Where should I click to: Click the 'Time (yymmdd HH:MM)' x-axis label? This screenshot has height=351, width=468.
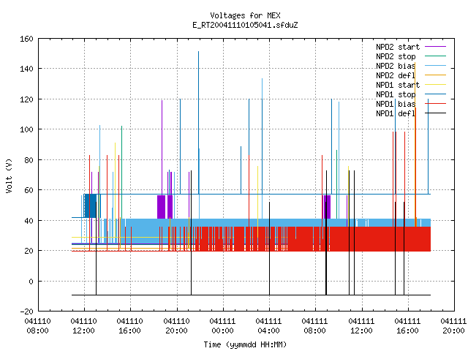point(245,344)
